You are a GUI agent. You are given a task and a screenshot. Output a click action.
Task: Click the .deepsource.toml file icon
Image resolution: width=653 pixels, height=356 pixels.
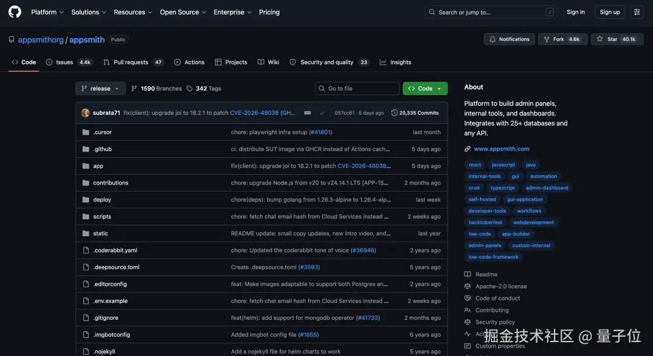(x=86, y=267)
